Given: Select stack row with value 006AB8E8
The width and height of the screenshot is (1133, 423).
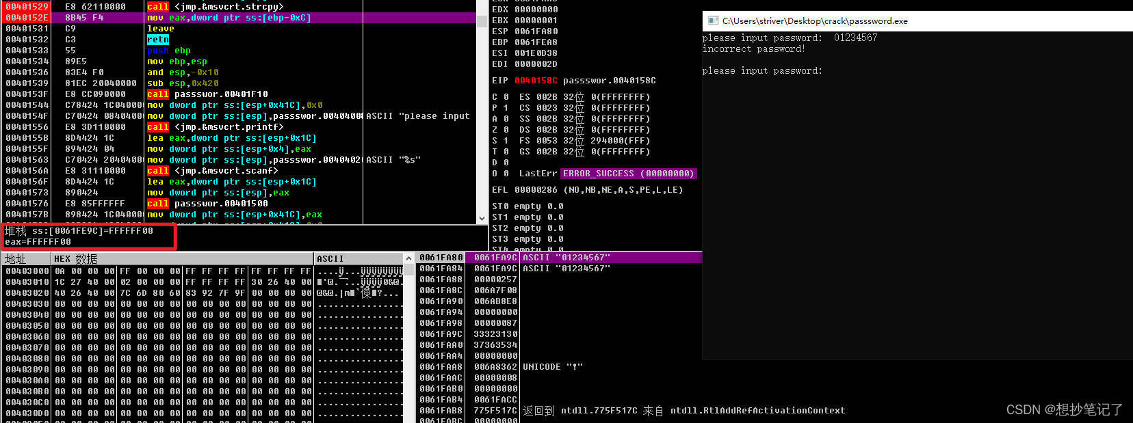Looking at the screenshot, I should pos(560,301).
